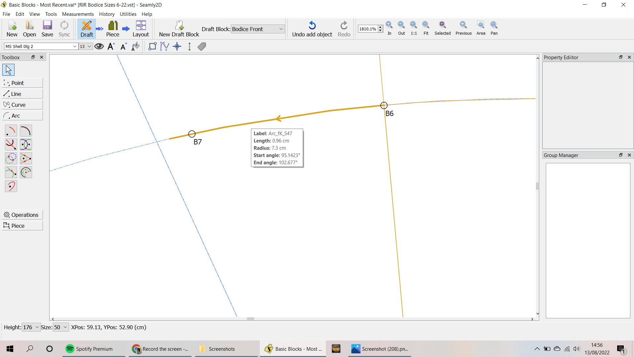Open the Measurements menu
Image resolution: width=634 pixels, height=357 pixels.
pyautogui.click(x=78, y=14)
